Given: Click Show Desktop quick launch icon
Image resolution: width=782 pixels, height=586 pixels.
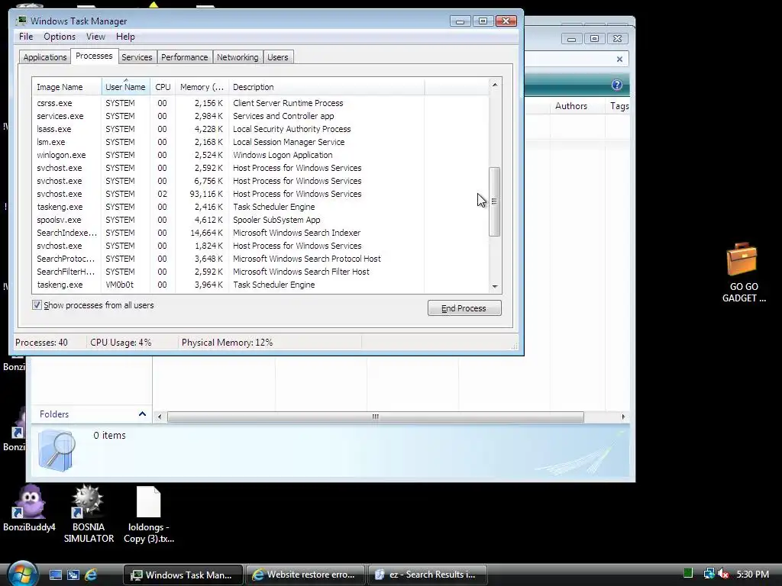Looking at the screenshot, I should tap(55, 575).
